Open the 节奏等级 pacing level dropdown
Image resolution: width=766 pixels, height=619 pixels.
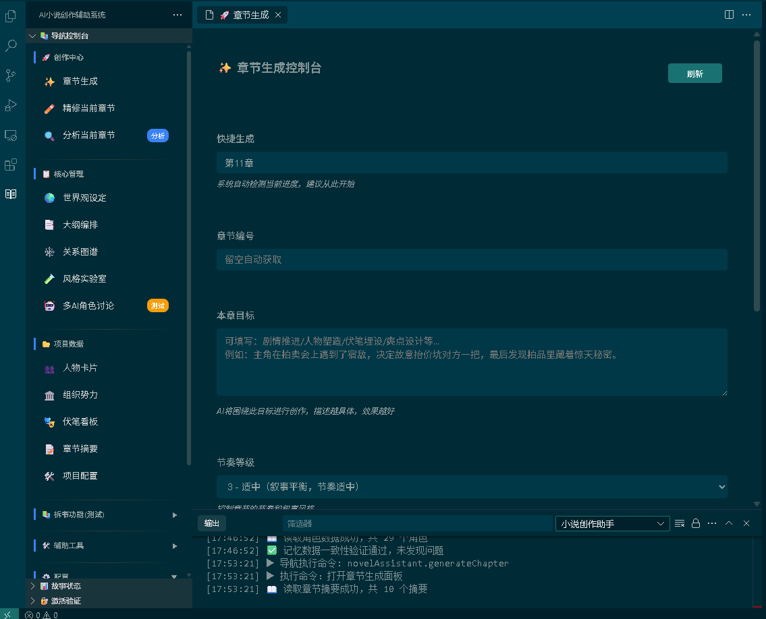472,486
